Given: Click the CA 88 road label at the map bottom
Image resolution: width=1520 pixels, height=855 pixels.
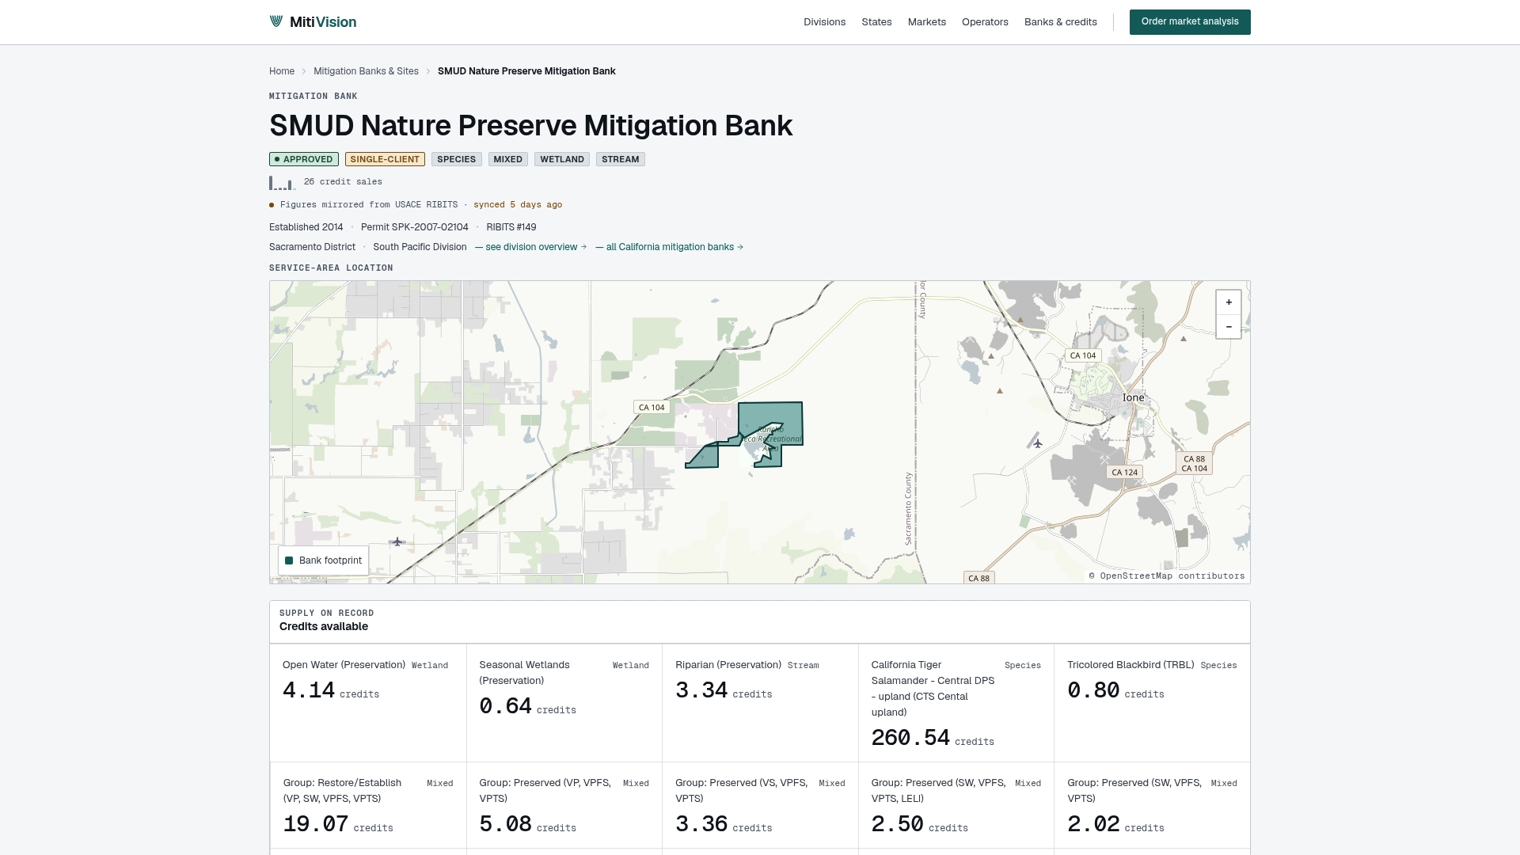Looking at the screenshot, I should [978, 579].
